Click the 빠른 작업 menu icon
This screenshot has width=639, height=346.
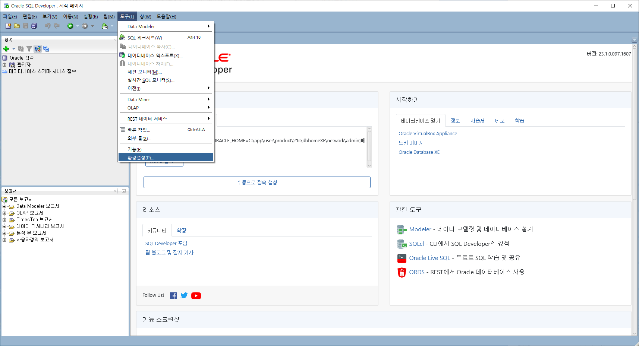(x=122, y=130)
